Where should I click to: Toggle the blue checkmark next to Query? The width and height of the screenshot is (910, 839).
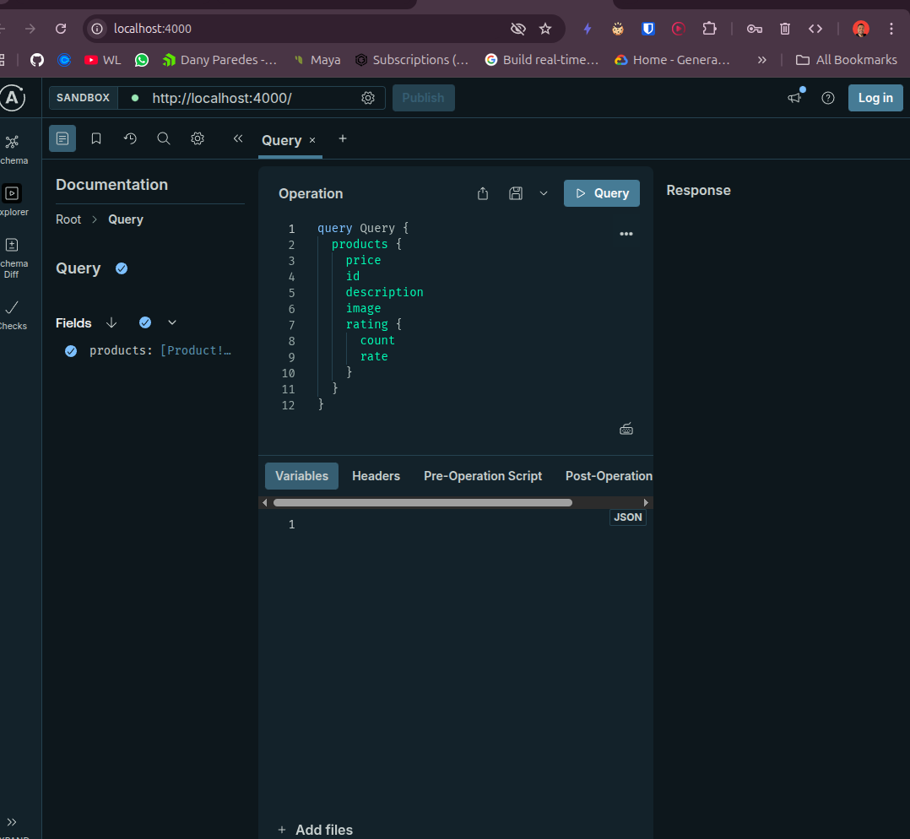click(121, 268)
